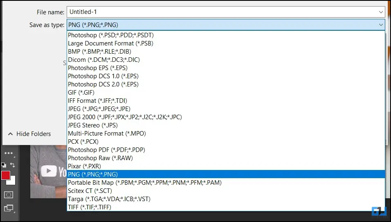
Task: Choose Portable Bit Map format
Action: point(226,183)
